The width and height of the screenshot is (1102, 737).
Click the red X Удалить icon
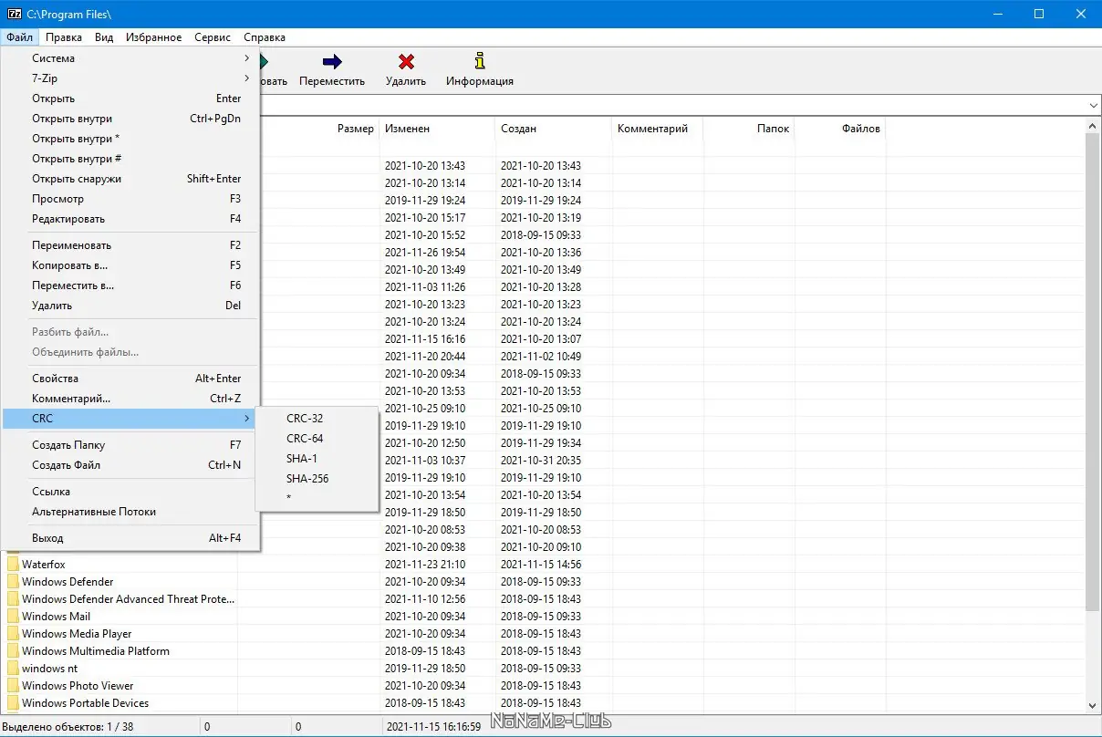[406, 62]
